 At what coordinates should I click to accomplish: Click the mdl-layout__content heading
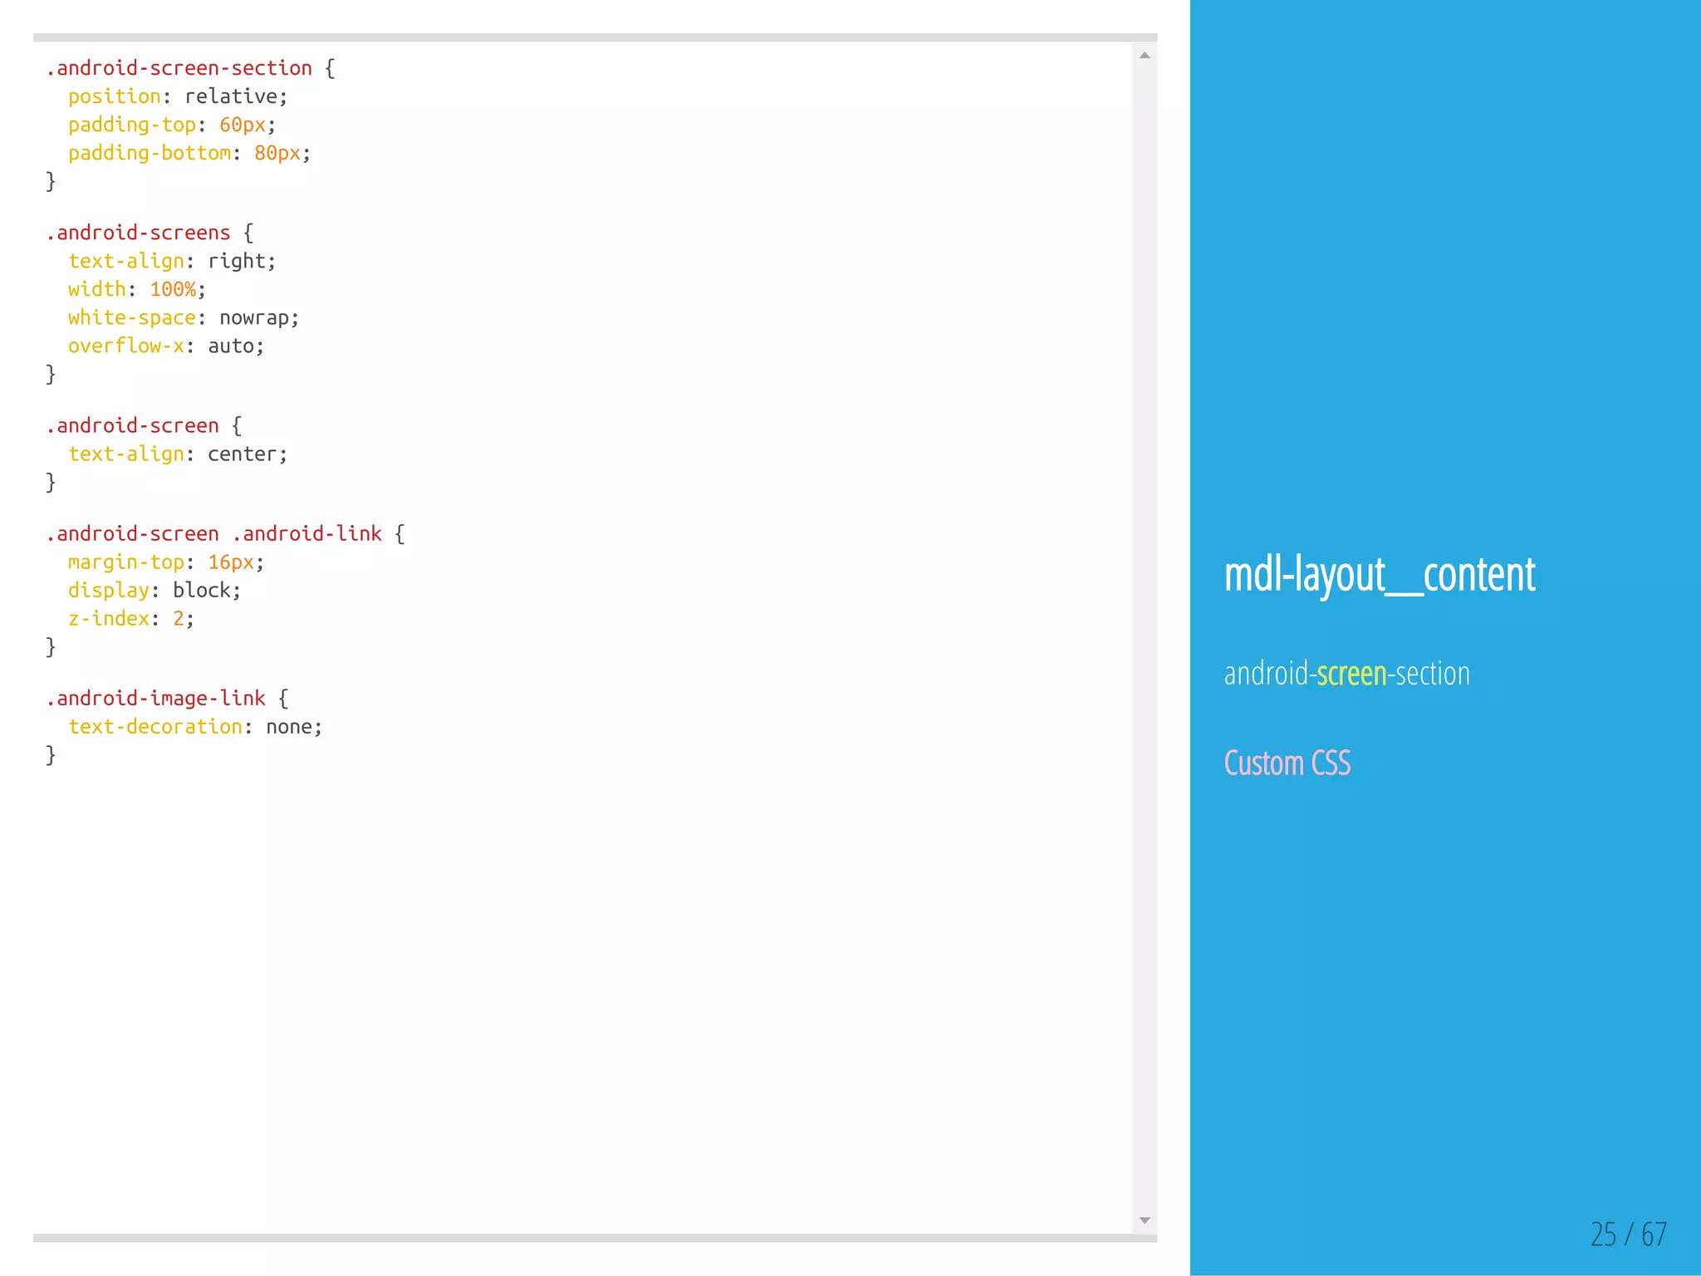[x=1379, y=574]
